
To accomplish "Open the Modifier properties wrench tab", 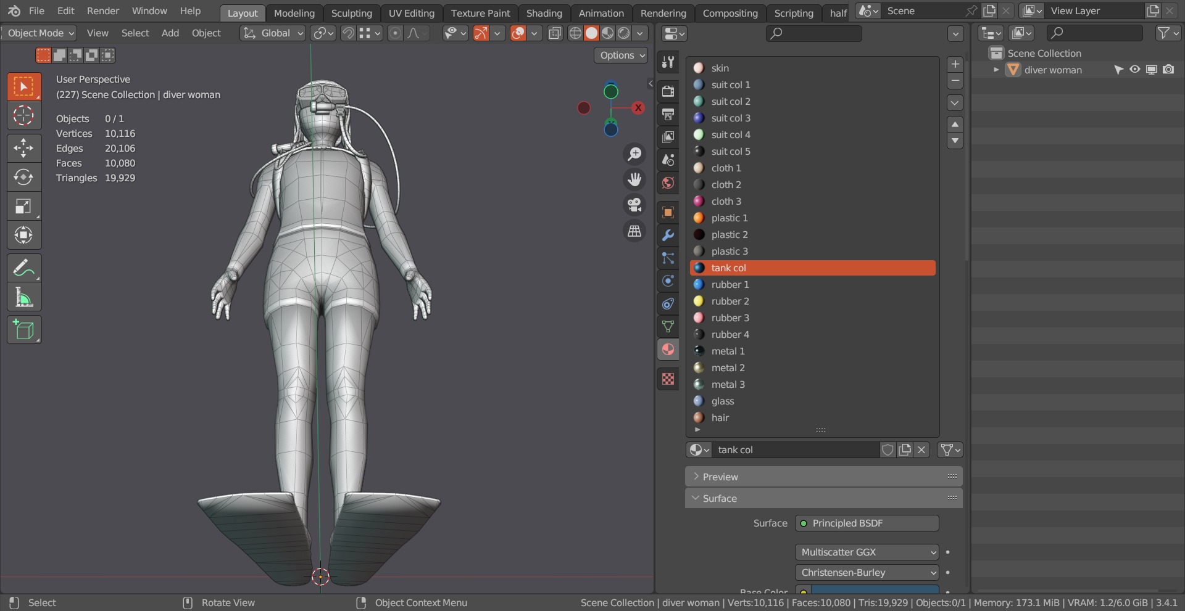I will click(x=668, y=235).
